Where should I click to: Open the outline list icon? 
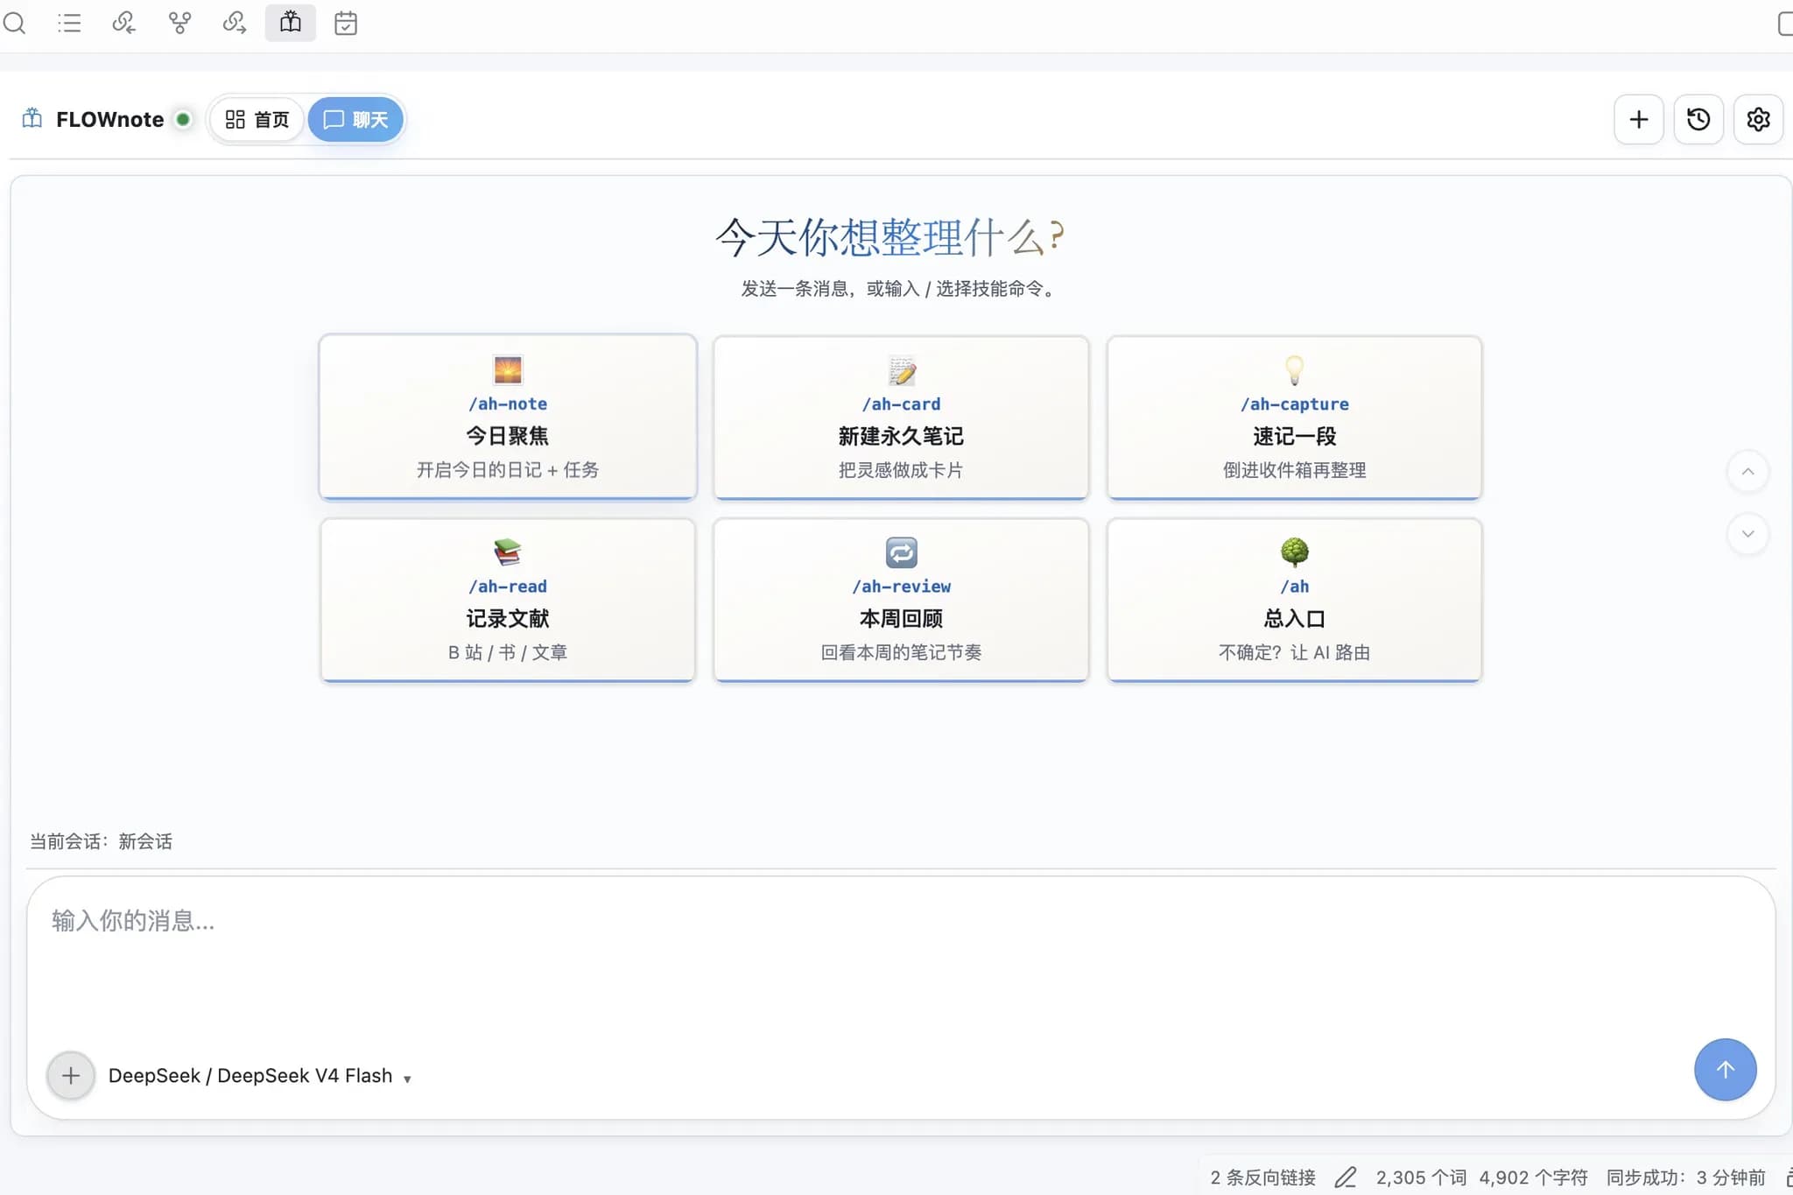pyautogui.click(x=69, y=23)
